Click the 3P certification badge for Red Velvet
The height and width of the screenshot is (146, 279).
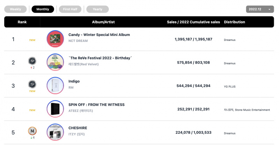32,61
